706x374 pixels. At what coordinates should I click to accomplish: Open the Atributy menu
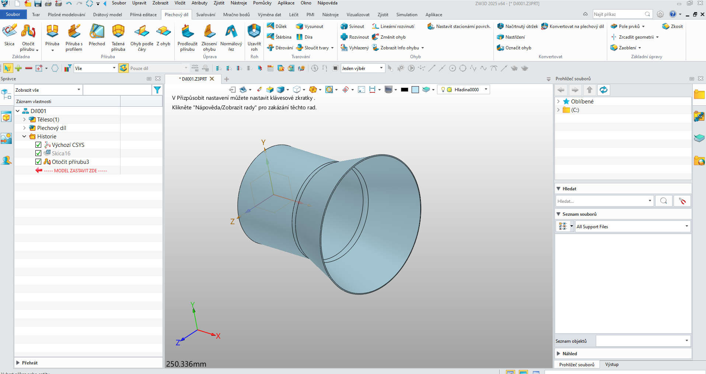pyautogui.click(x=199, y=3)
